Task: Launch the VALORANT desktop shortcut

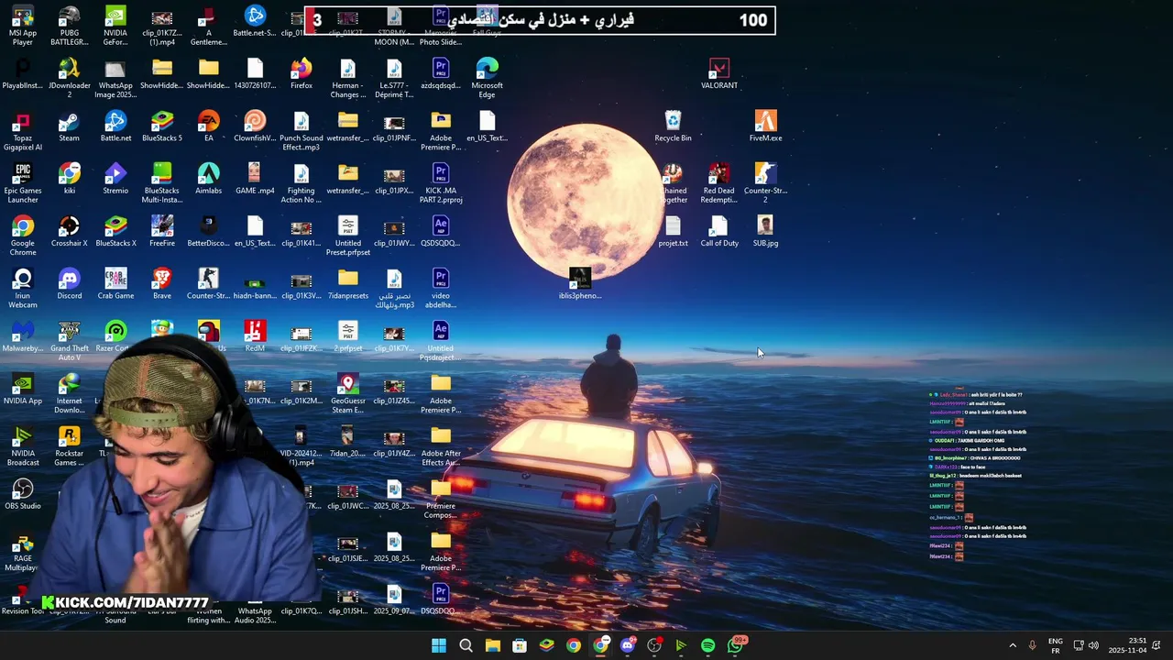Action: (x=719, y=74)
